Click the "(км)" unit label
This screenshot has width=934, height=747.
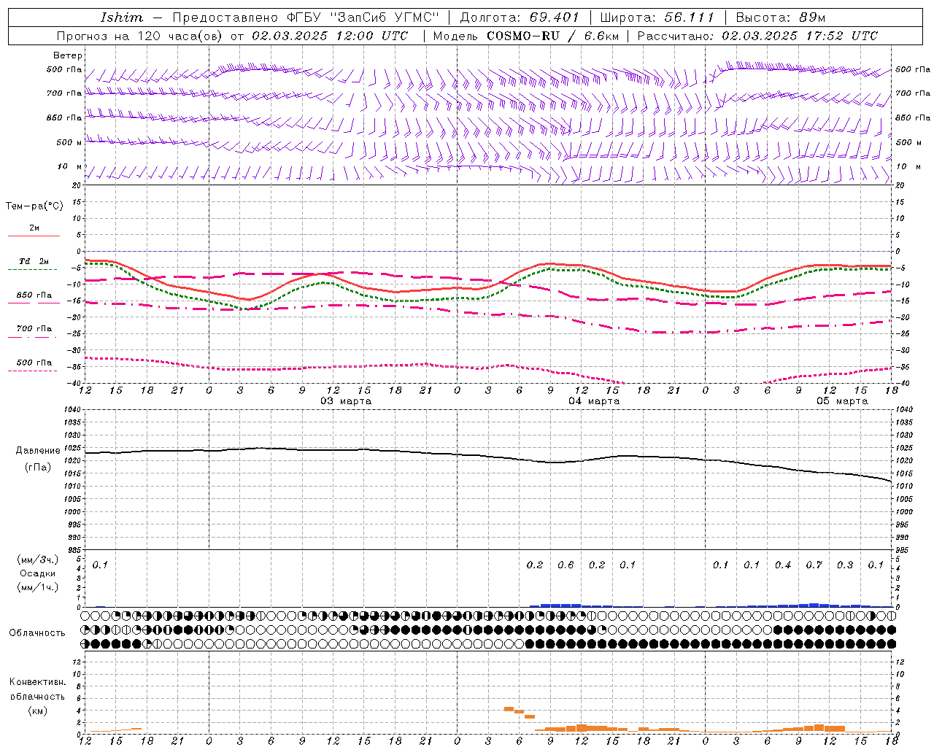[x=37, y=711]
